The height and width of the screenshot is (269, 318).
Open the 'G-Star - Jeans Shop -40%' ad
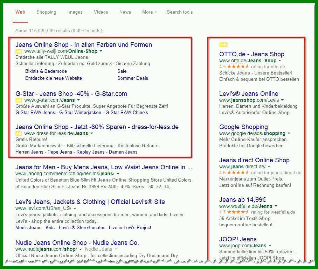pos(71,94)
